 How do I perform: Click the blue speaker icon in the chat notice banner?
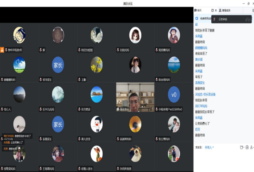[x=197, y=19]
